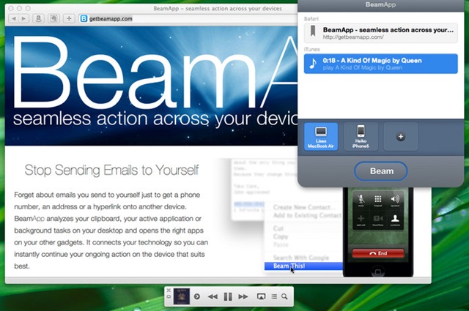This screenshot has height=311, width=469.
Task: Choose Beam This! in context menu
Action: pyautogui.click(x=303, y=266)
